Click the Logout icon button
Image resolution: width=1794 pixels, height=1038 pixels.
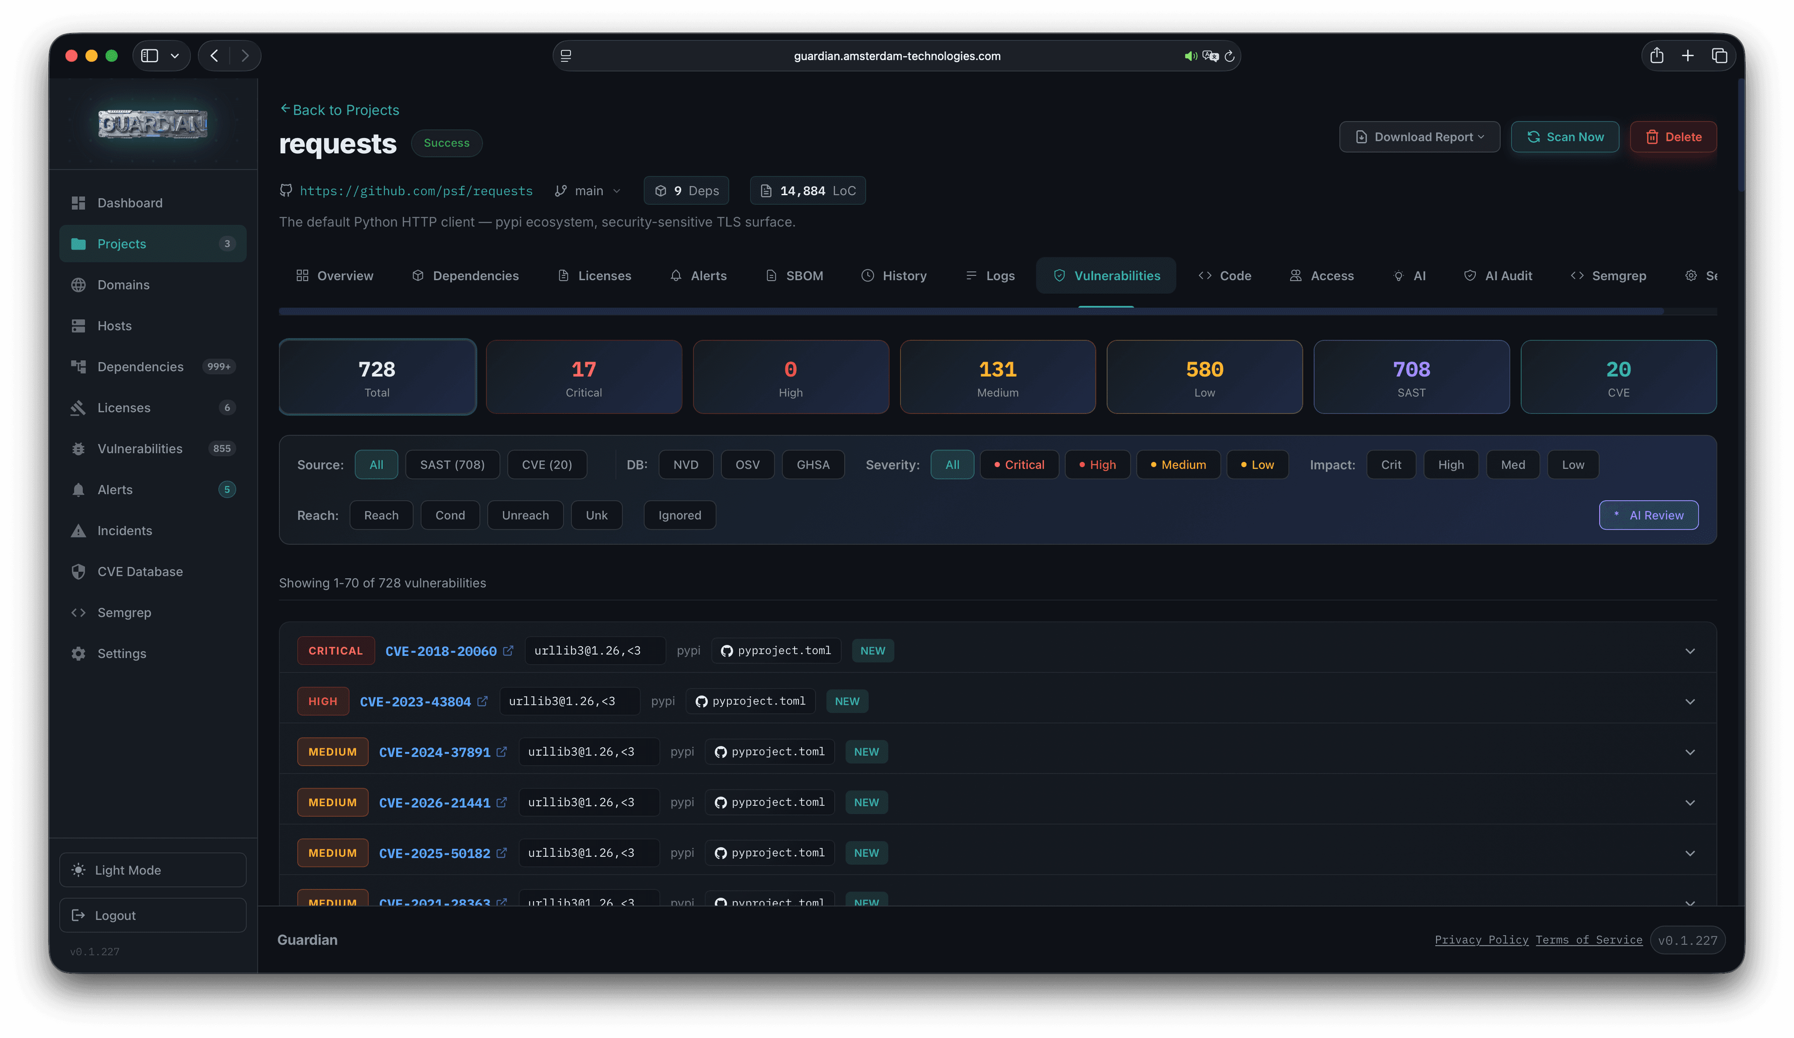(x=152, y=915)
